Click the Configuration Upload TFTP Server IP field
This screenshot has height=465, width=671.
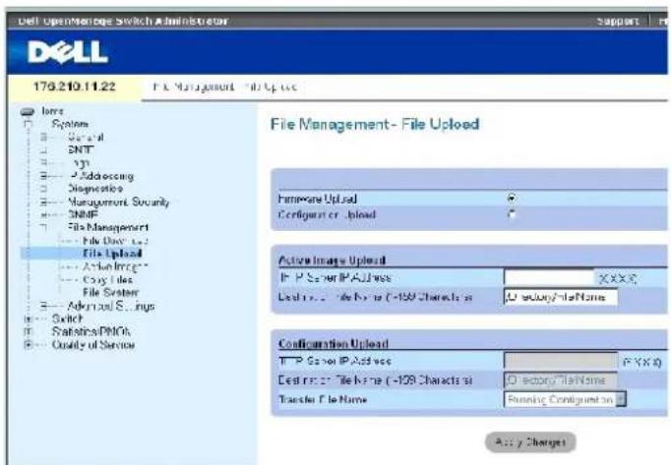[561, 361]
